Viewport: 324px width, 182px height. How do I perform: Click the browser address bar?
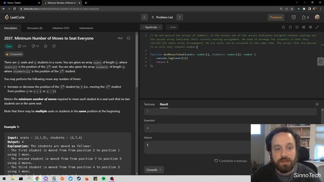149,9
